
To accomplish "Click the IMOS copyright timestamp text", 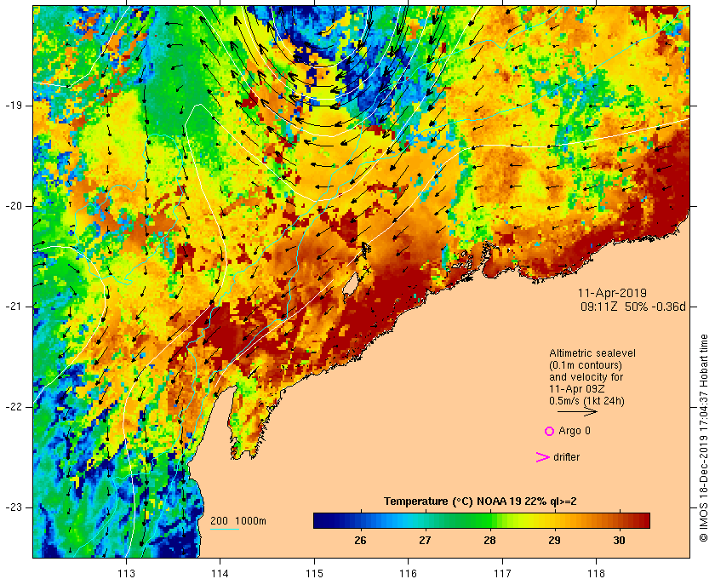I will click(704, 438).
